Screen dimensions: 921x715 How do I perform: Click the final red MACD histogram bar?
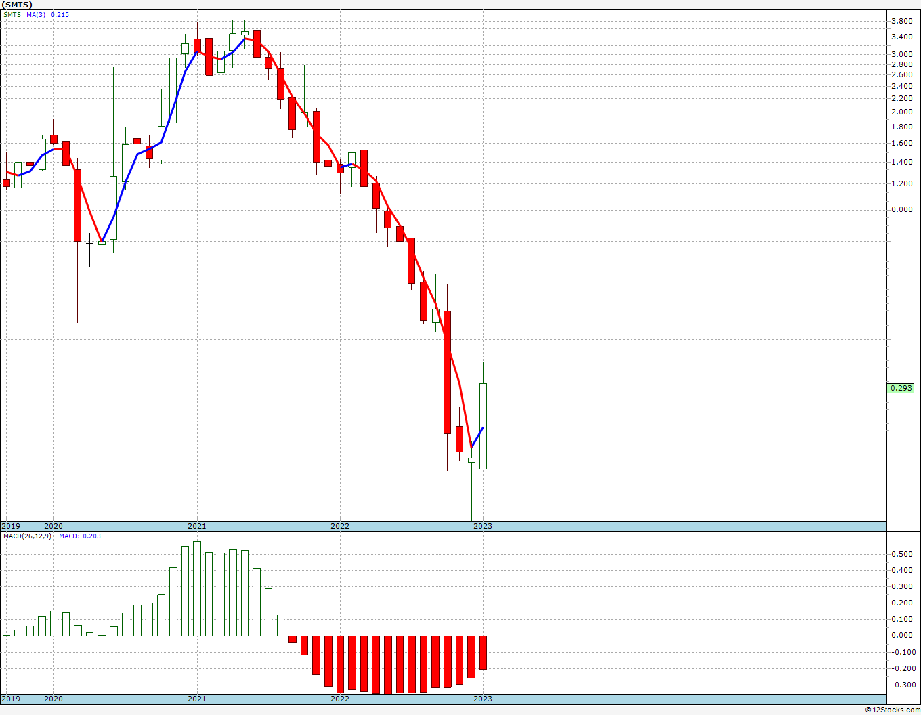484,653
